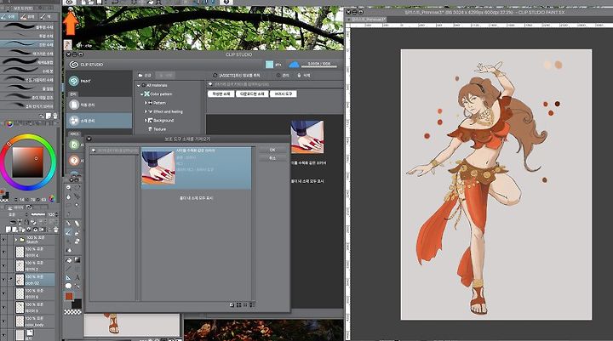Open 소재 관리 in Clip Studio sidebar
Image resolution: width=613 pixels, height=341 pixels.
pos(99,121)
